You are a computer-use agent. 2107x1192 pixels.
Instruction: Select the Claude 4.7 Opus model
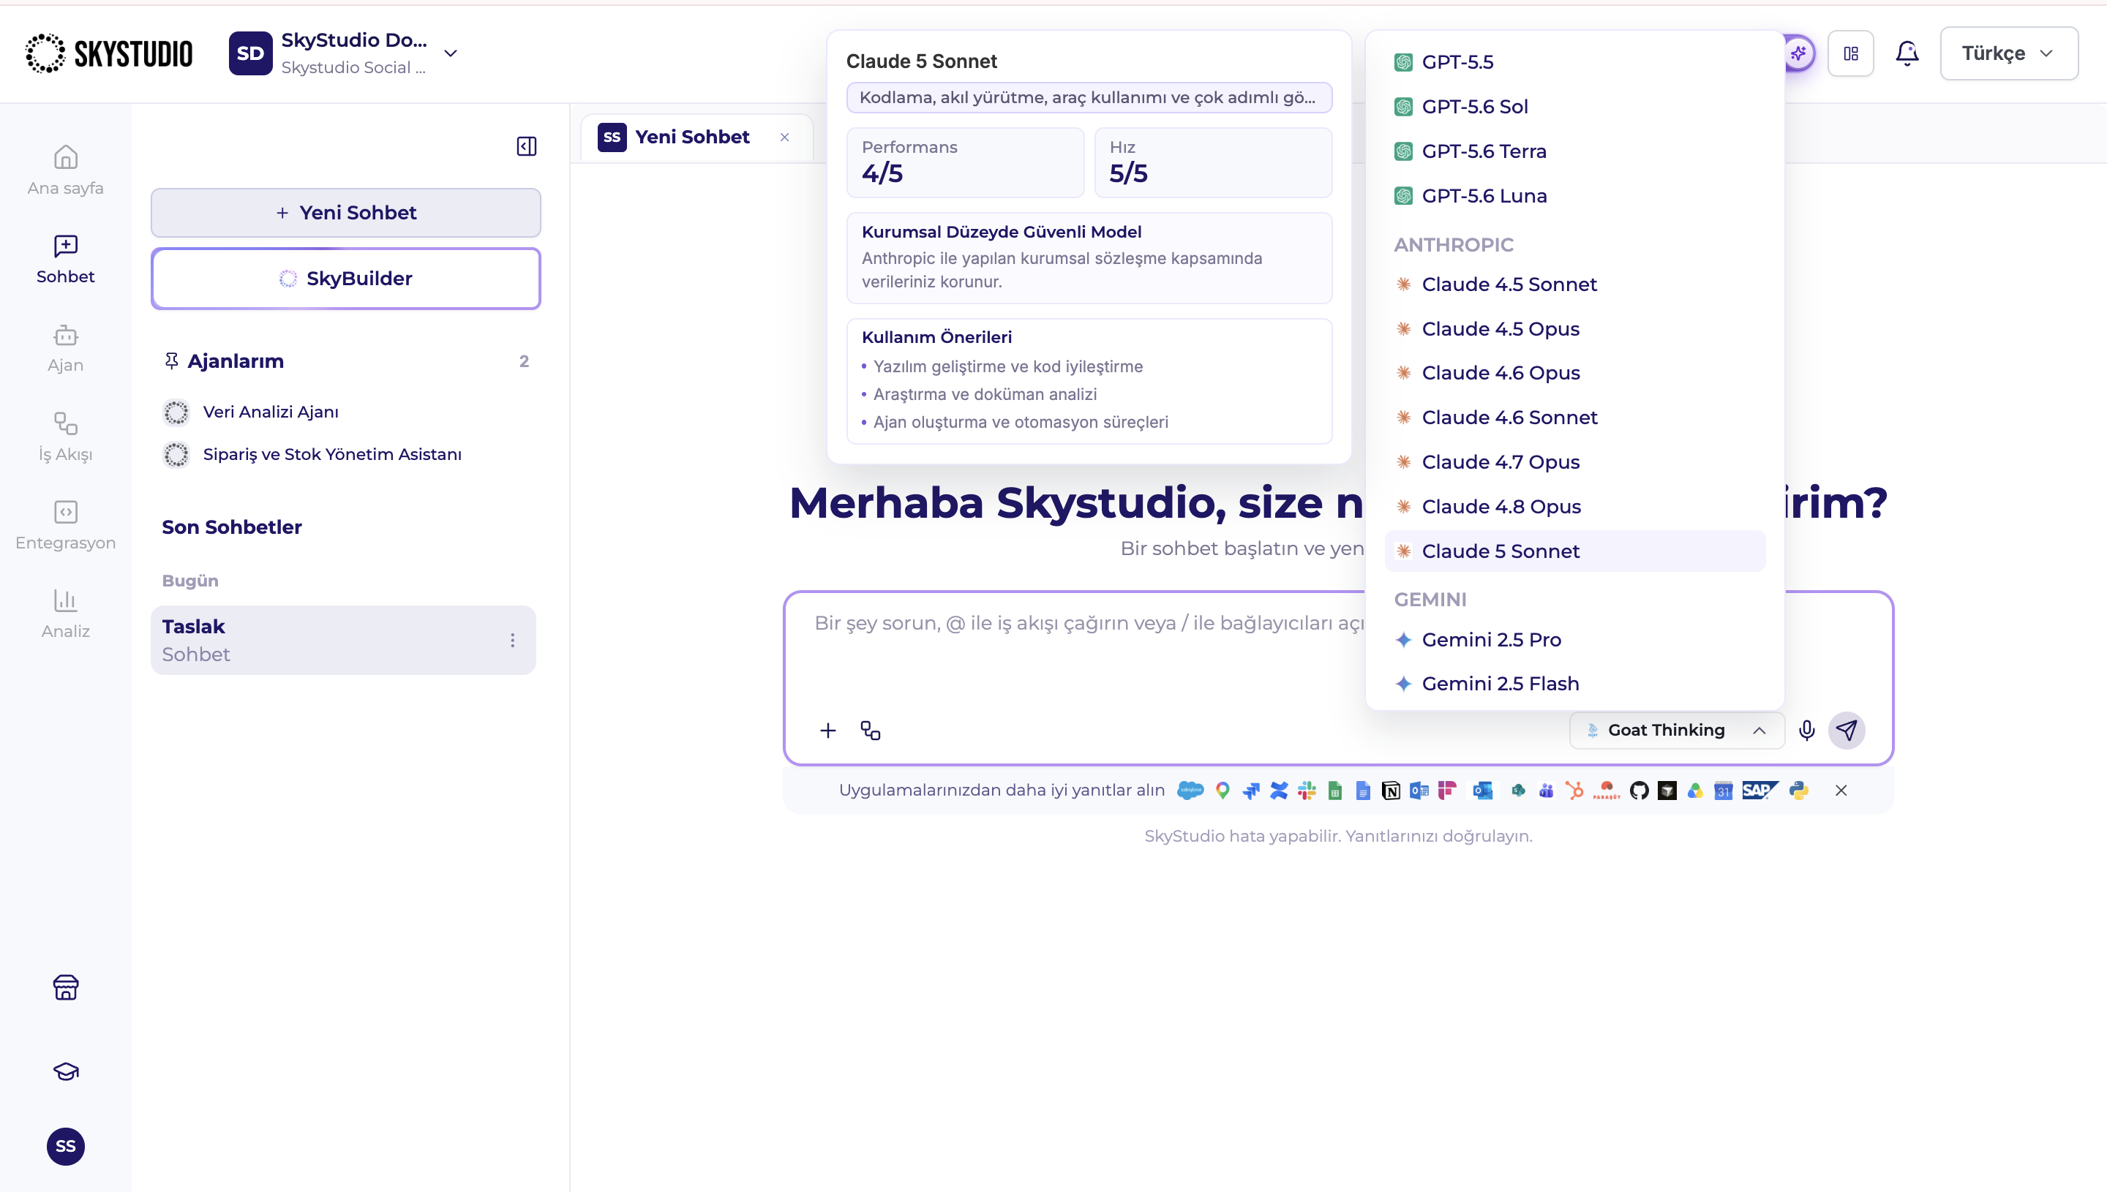pos(1574,461)
